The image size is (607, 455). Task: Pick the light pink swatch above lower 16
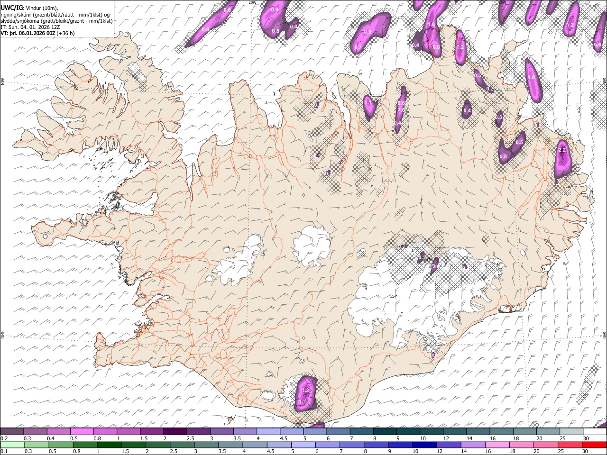pos(497,445)
